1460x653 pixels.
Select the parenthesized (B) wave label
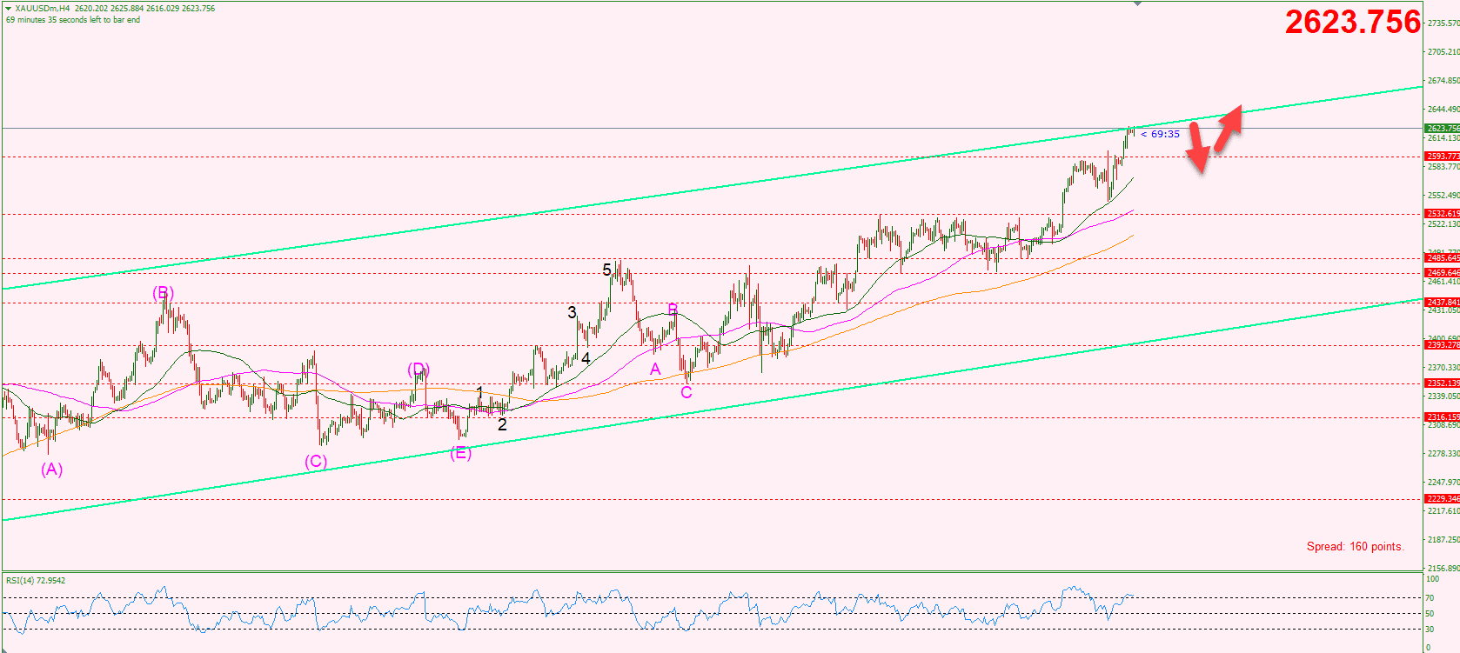point(164,293)
